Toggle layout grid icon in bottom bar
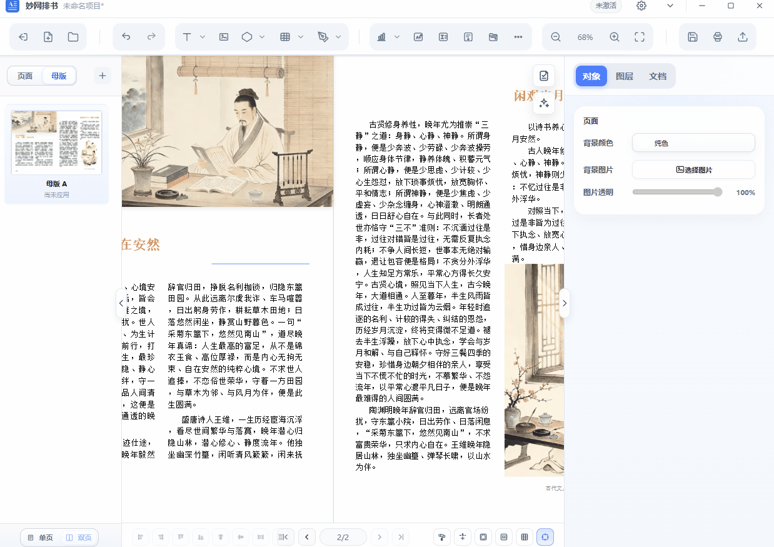 pos(525,537)
